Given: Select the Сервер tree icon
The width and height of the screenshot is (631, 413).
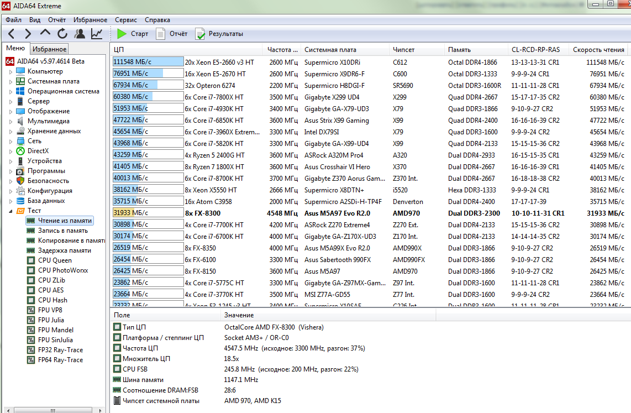Looking at the screenshot, I should (x=20, y=101).
